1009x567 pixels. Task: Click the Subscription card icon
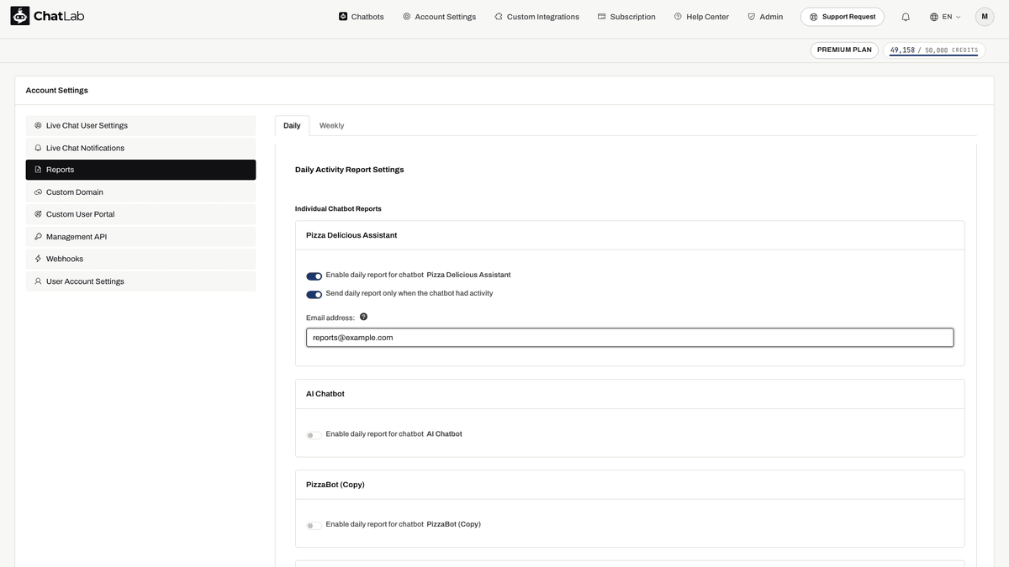602,16
